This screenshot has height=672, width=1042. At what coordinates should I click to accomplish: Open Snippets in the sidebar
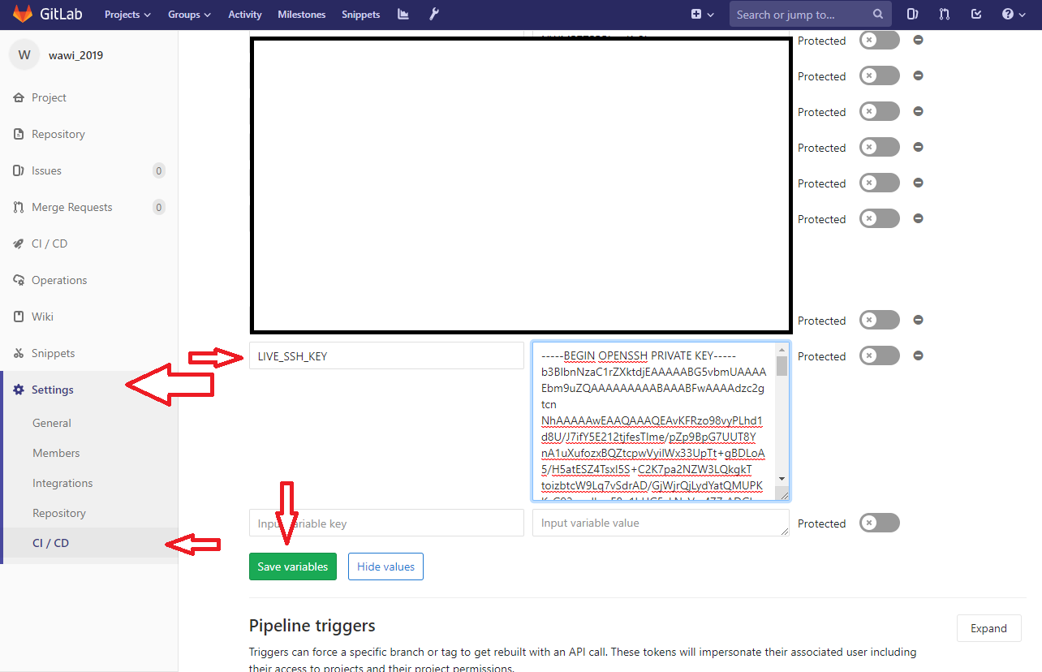click(51, 352)
